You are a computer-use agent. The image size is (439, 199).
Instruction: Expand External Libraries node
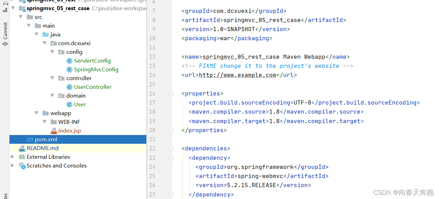click(x=13, y=157)
